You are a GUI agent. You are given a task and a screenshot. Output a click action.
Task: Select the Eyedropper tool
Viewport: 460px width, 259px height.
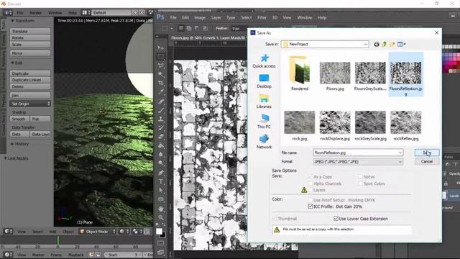point(161,92)
